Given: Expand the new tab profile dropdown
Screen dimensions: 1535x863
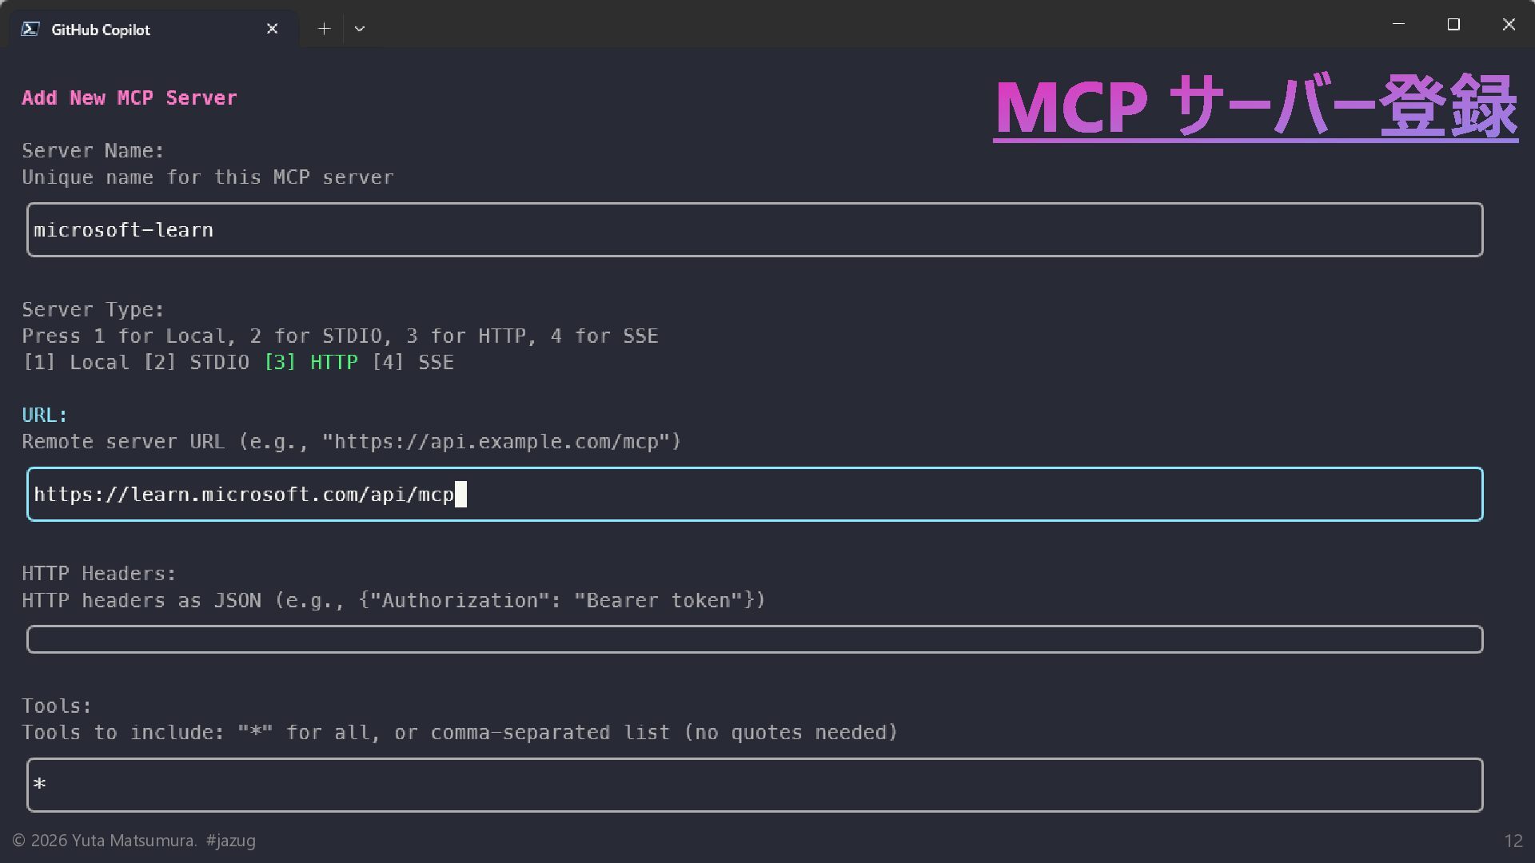Looking at the screenshot, I should point(360,29).
